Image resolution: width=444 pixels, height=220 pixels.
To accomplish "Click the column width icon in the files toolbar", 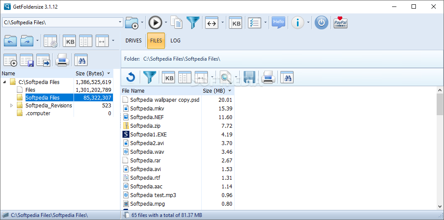I will click(x=201, y=78).
